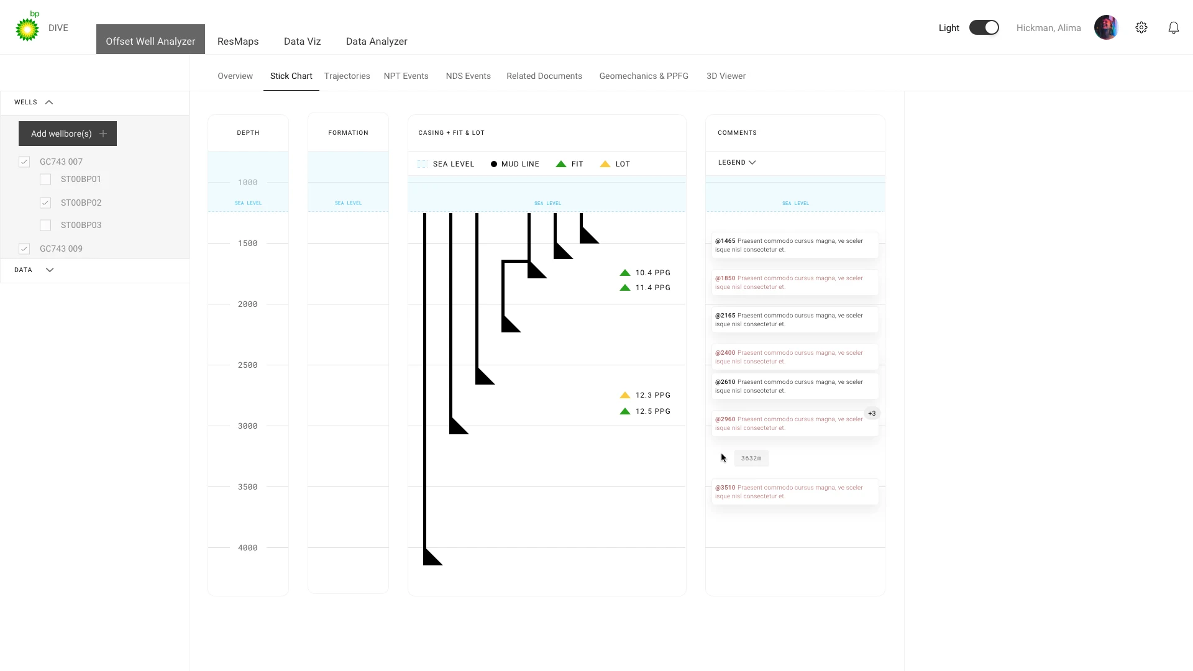Expand the Data section chevron

tap(50, 270)
